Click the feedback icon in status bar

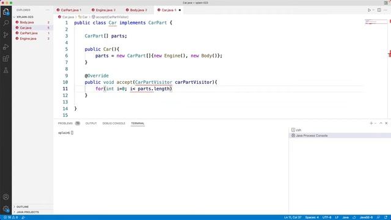[x=378, y=218]
